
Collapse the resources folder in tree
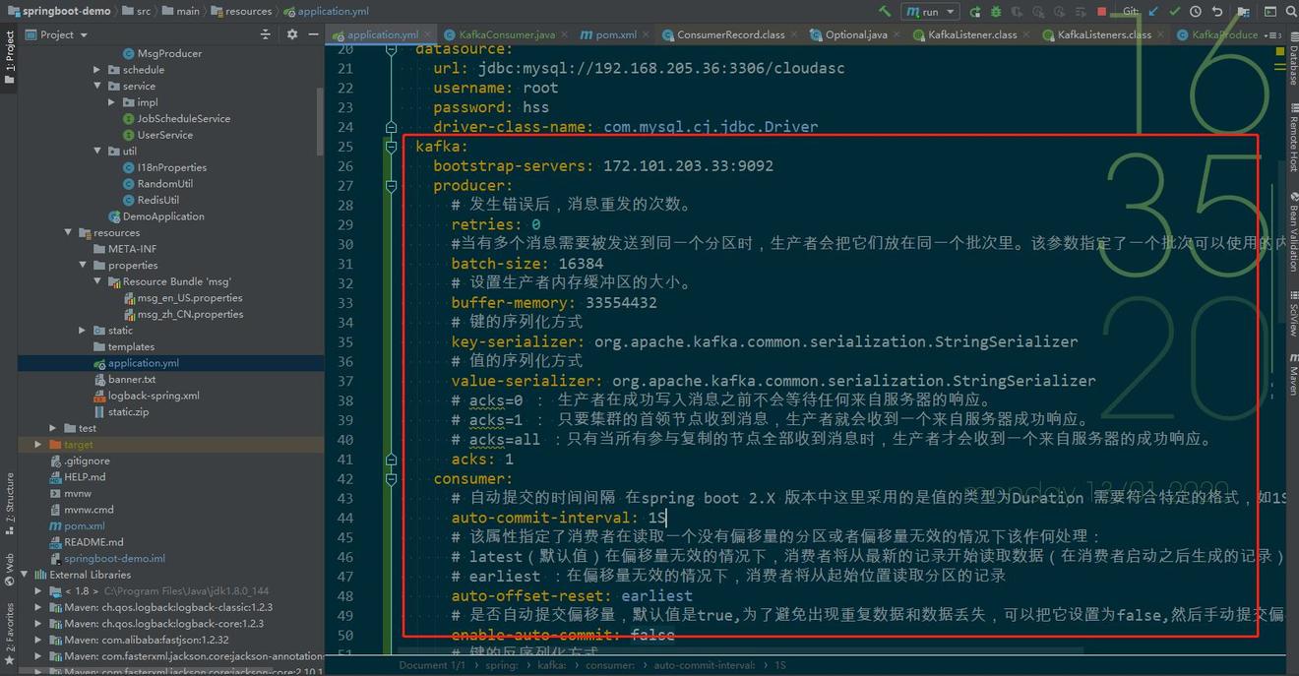[68, 233]
